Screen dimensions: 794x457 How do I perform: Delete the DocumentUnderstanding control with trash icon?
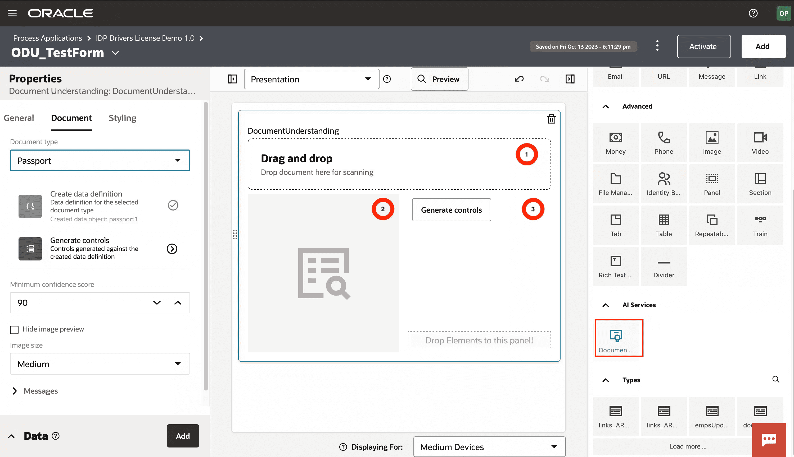551,119
